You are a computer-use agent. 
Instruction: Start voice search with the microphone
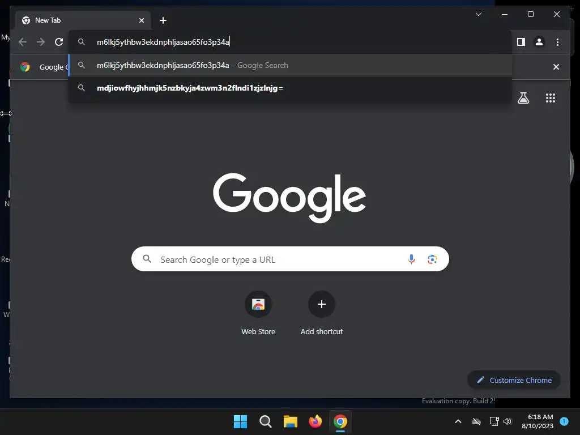click(x=411, y=259)
